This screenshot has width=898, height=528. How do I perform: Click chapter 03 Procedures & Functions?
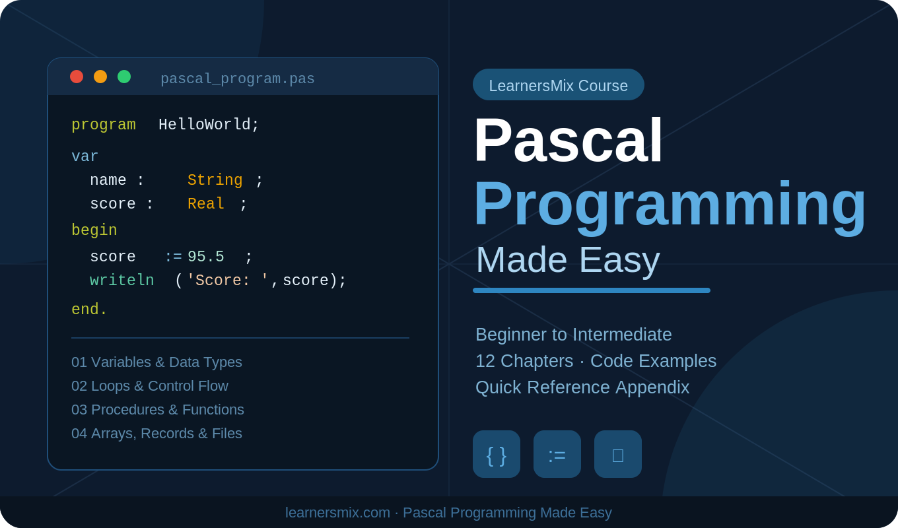click(x=158, y=410)
